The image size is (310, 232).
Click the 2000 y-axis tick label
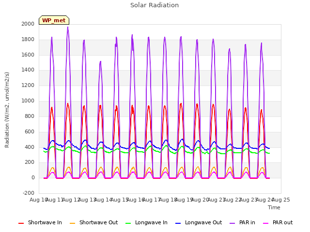tap(28, 24)
